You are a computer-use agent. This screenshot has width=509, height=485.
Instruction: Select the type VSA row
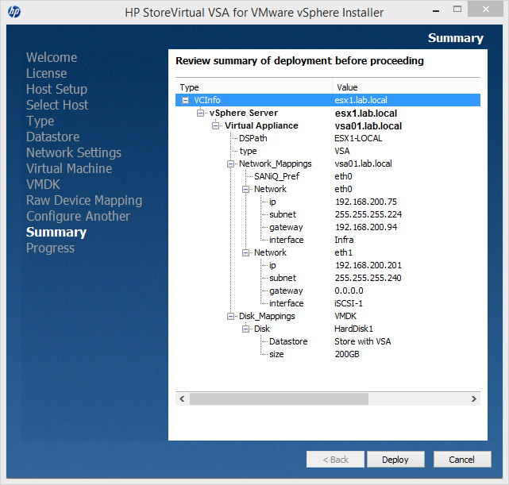(x=328, y=151)
